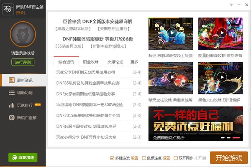The width and height of the screenshot is (251, 167).
Task: Click the 开始游戏 button
Action: 228,158
